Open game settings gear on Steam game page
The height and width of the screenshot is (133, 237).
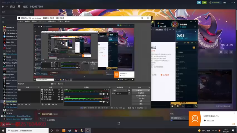[x=221, y=52]
